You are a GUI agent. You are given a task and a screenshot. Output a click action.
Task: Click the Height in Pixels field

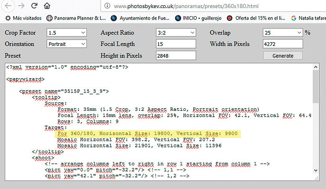click(176, 55)
